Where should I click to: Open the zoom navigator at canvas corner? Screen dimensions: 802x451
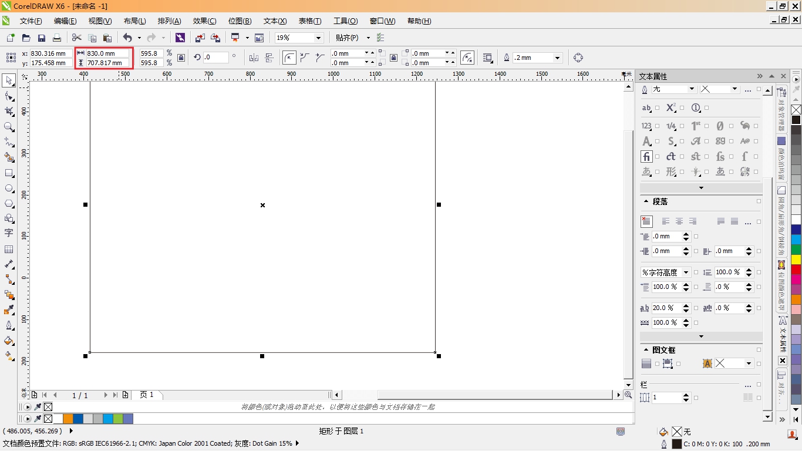[x=628, y=395]
